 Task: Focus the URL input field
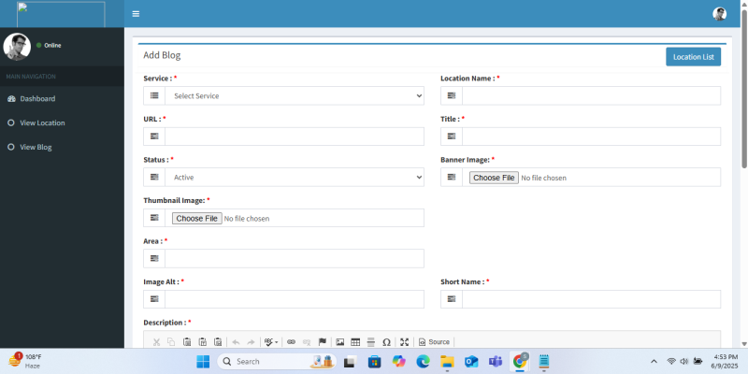point(295,137)
